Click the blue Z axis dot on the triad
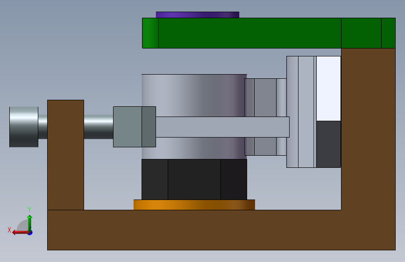 30,233
